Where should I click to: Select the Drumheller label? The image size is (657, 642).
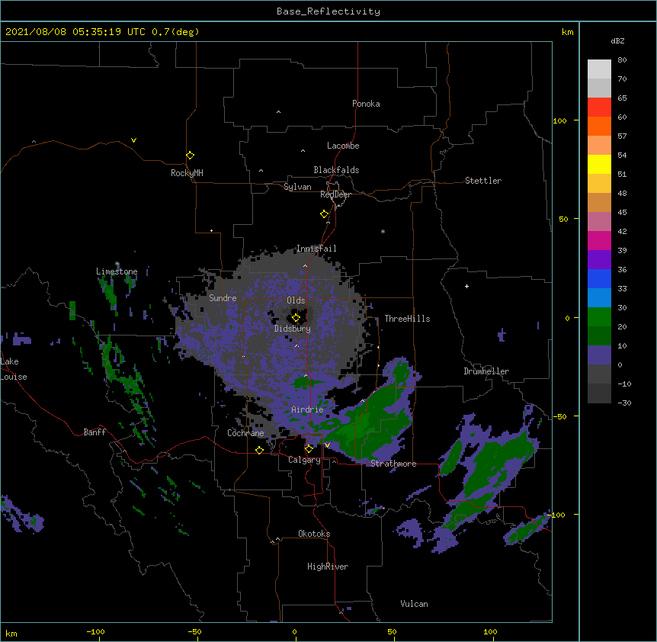point(486,371)
